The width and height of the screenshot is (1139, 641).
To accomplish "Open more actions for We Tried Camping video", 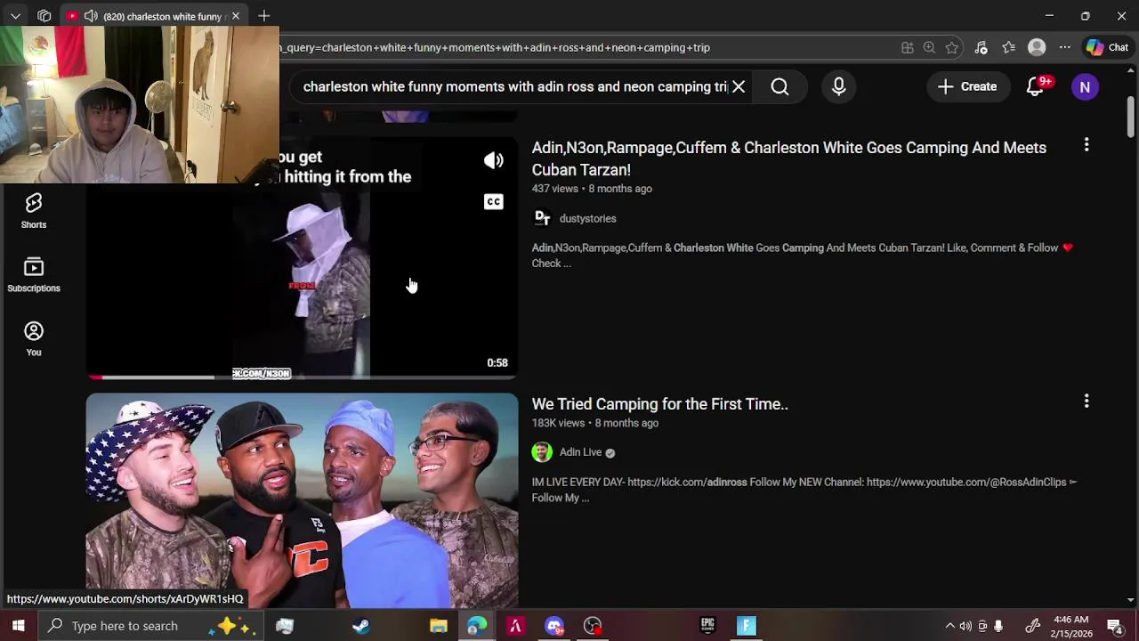I will [1086, 402].
